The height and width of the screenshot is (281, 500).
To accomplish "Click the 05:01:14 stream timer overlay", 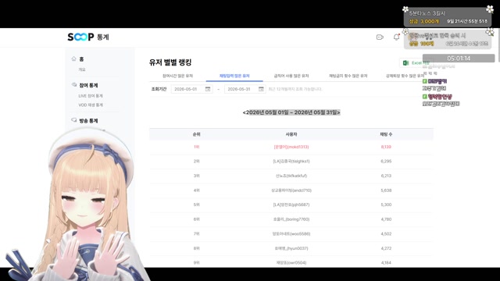I will tap(459, 59).
